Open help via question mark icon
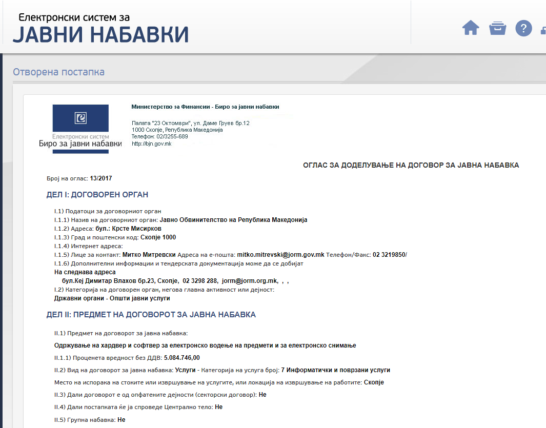Image resolution: width=546 pixels, height=428 pixels. click(x=523, y=28)
